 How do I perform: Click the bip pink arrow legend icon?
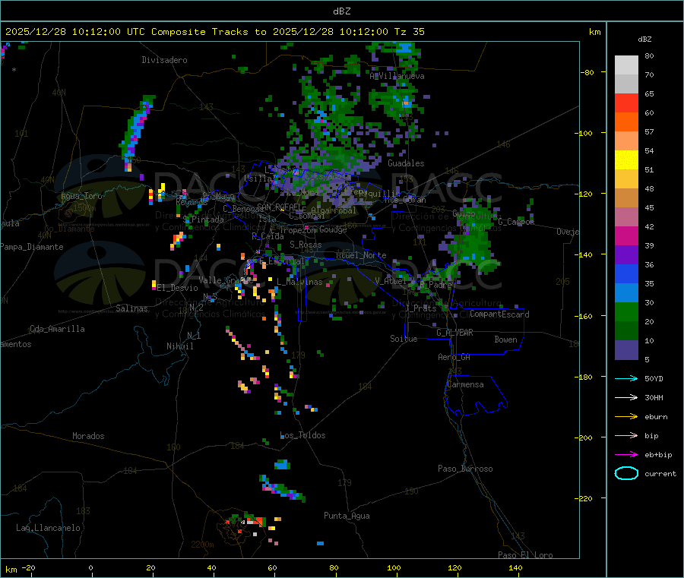coord(626,435)
